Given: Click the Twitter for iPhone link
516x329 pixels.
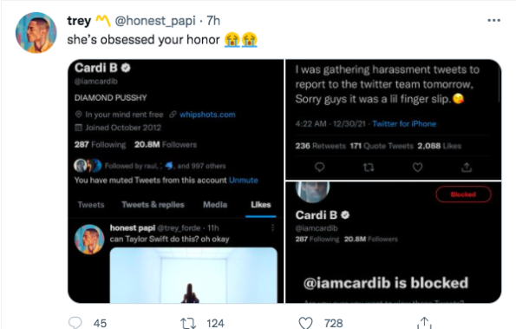Looking at the screenshot, I should [404, 124].
